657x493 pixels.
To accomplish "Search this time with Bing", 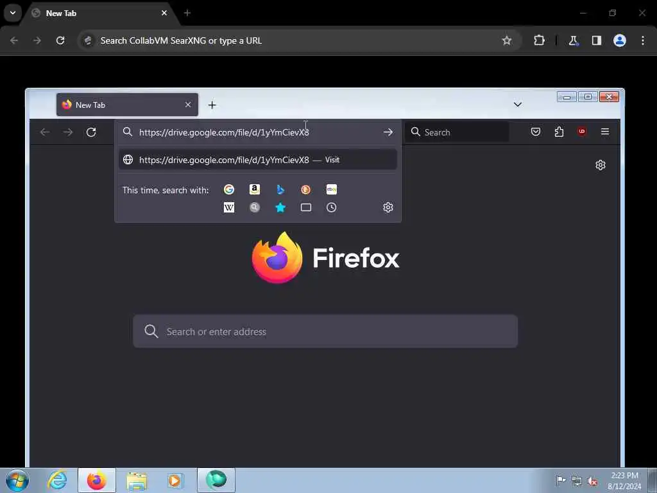I will tap(280, 189).
